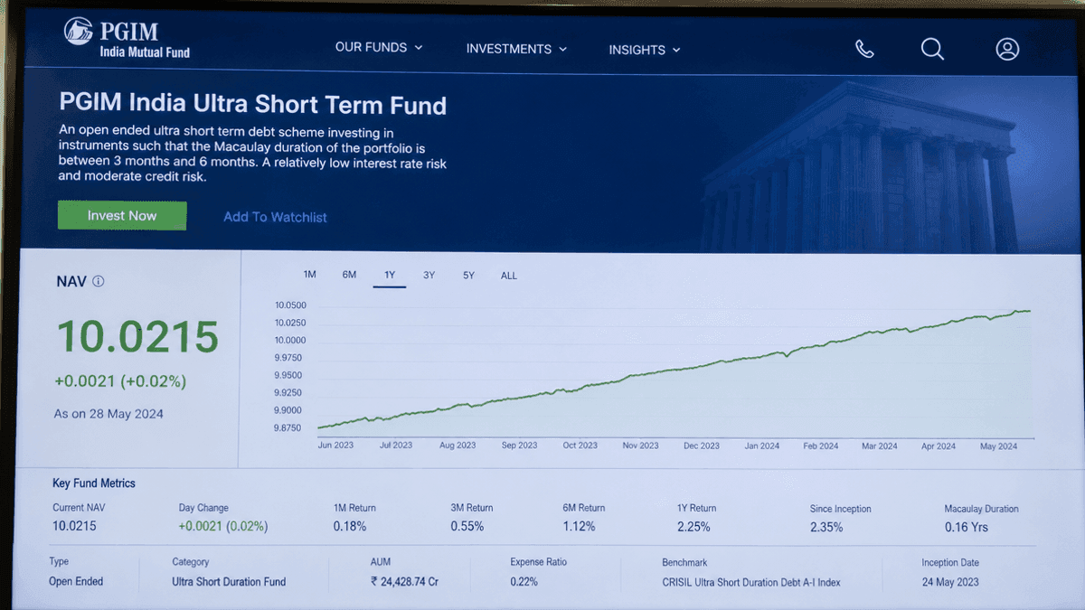The image size is (1085, 610).
Task: Expand the OUR FUNDS menu
Action: (x=379, y=47)
